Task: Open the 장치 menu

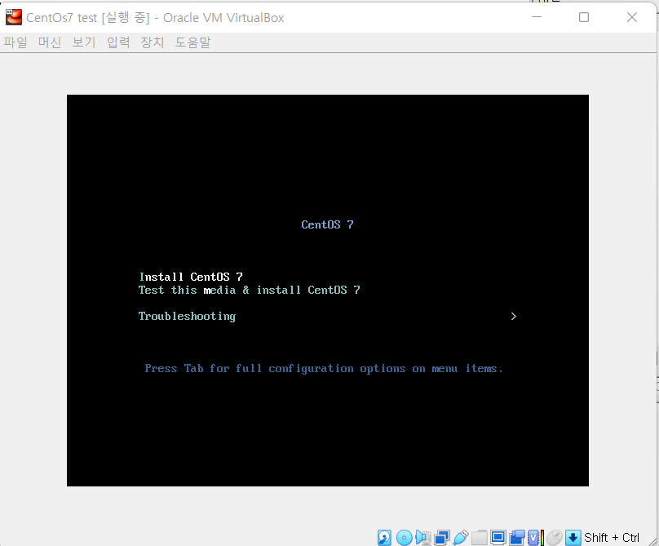Action: click(153, 42)
